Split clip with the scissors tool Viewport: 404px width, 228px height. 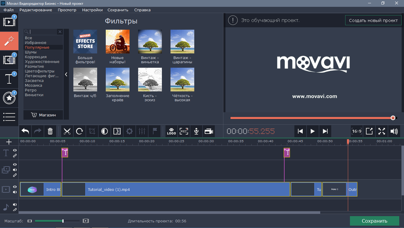tap(67, 131)
